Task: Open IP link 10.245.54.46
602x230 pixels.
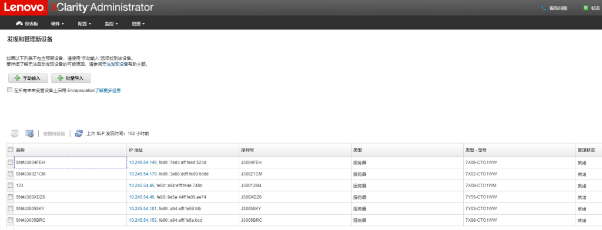Action: click(142, 197)
